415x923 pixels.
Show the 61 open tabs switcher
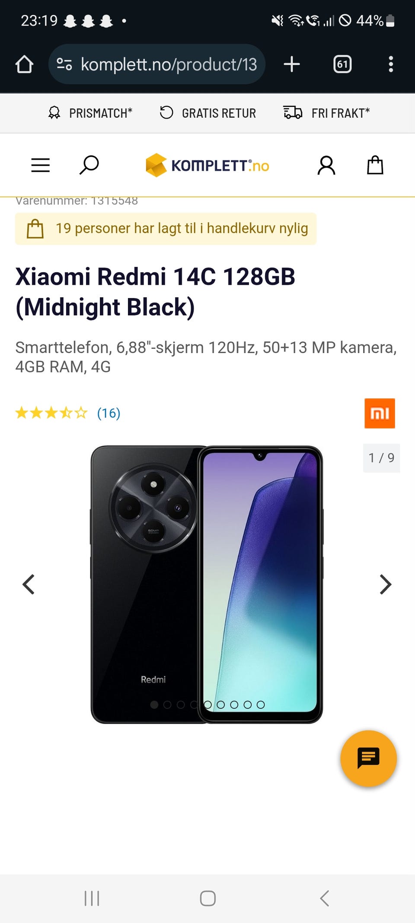(342, 64)
